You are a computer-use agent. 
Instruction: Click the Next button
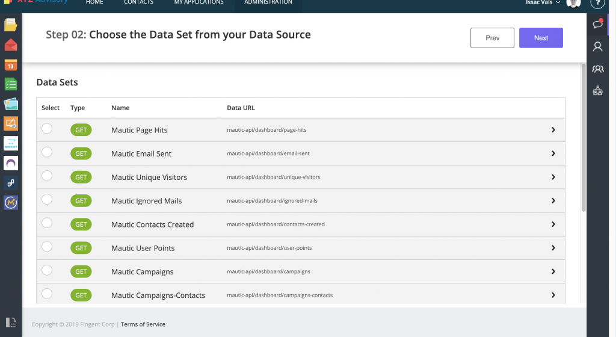pos(541,38)
